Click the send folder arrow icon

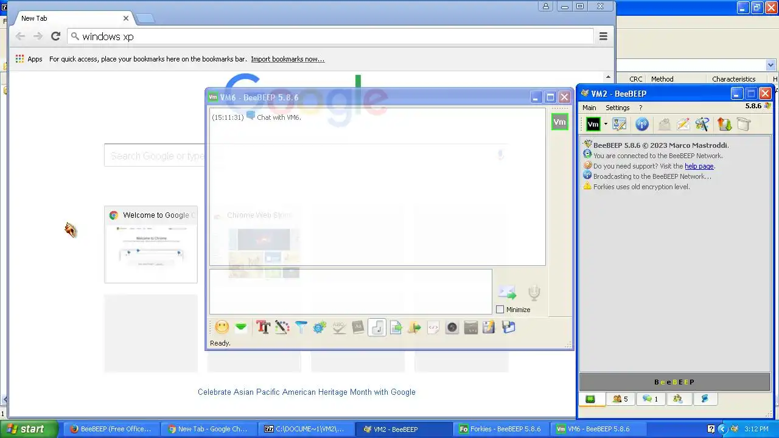[414, 327]
